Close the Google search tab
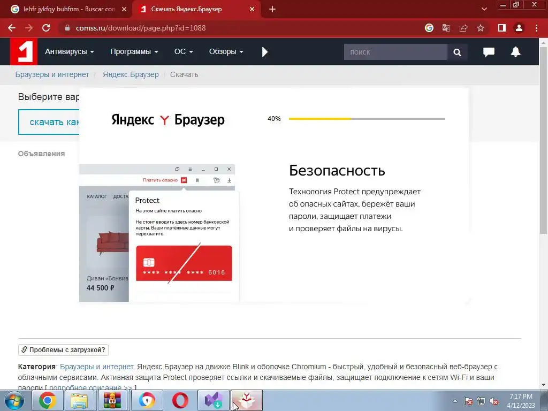548x411 pixels. (x=124, y=10)
